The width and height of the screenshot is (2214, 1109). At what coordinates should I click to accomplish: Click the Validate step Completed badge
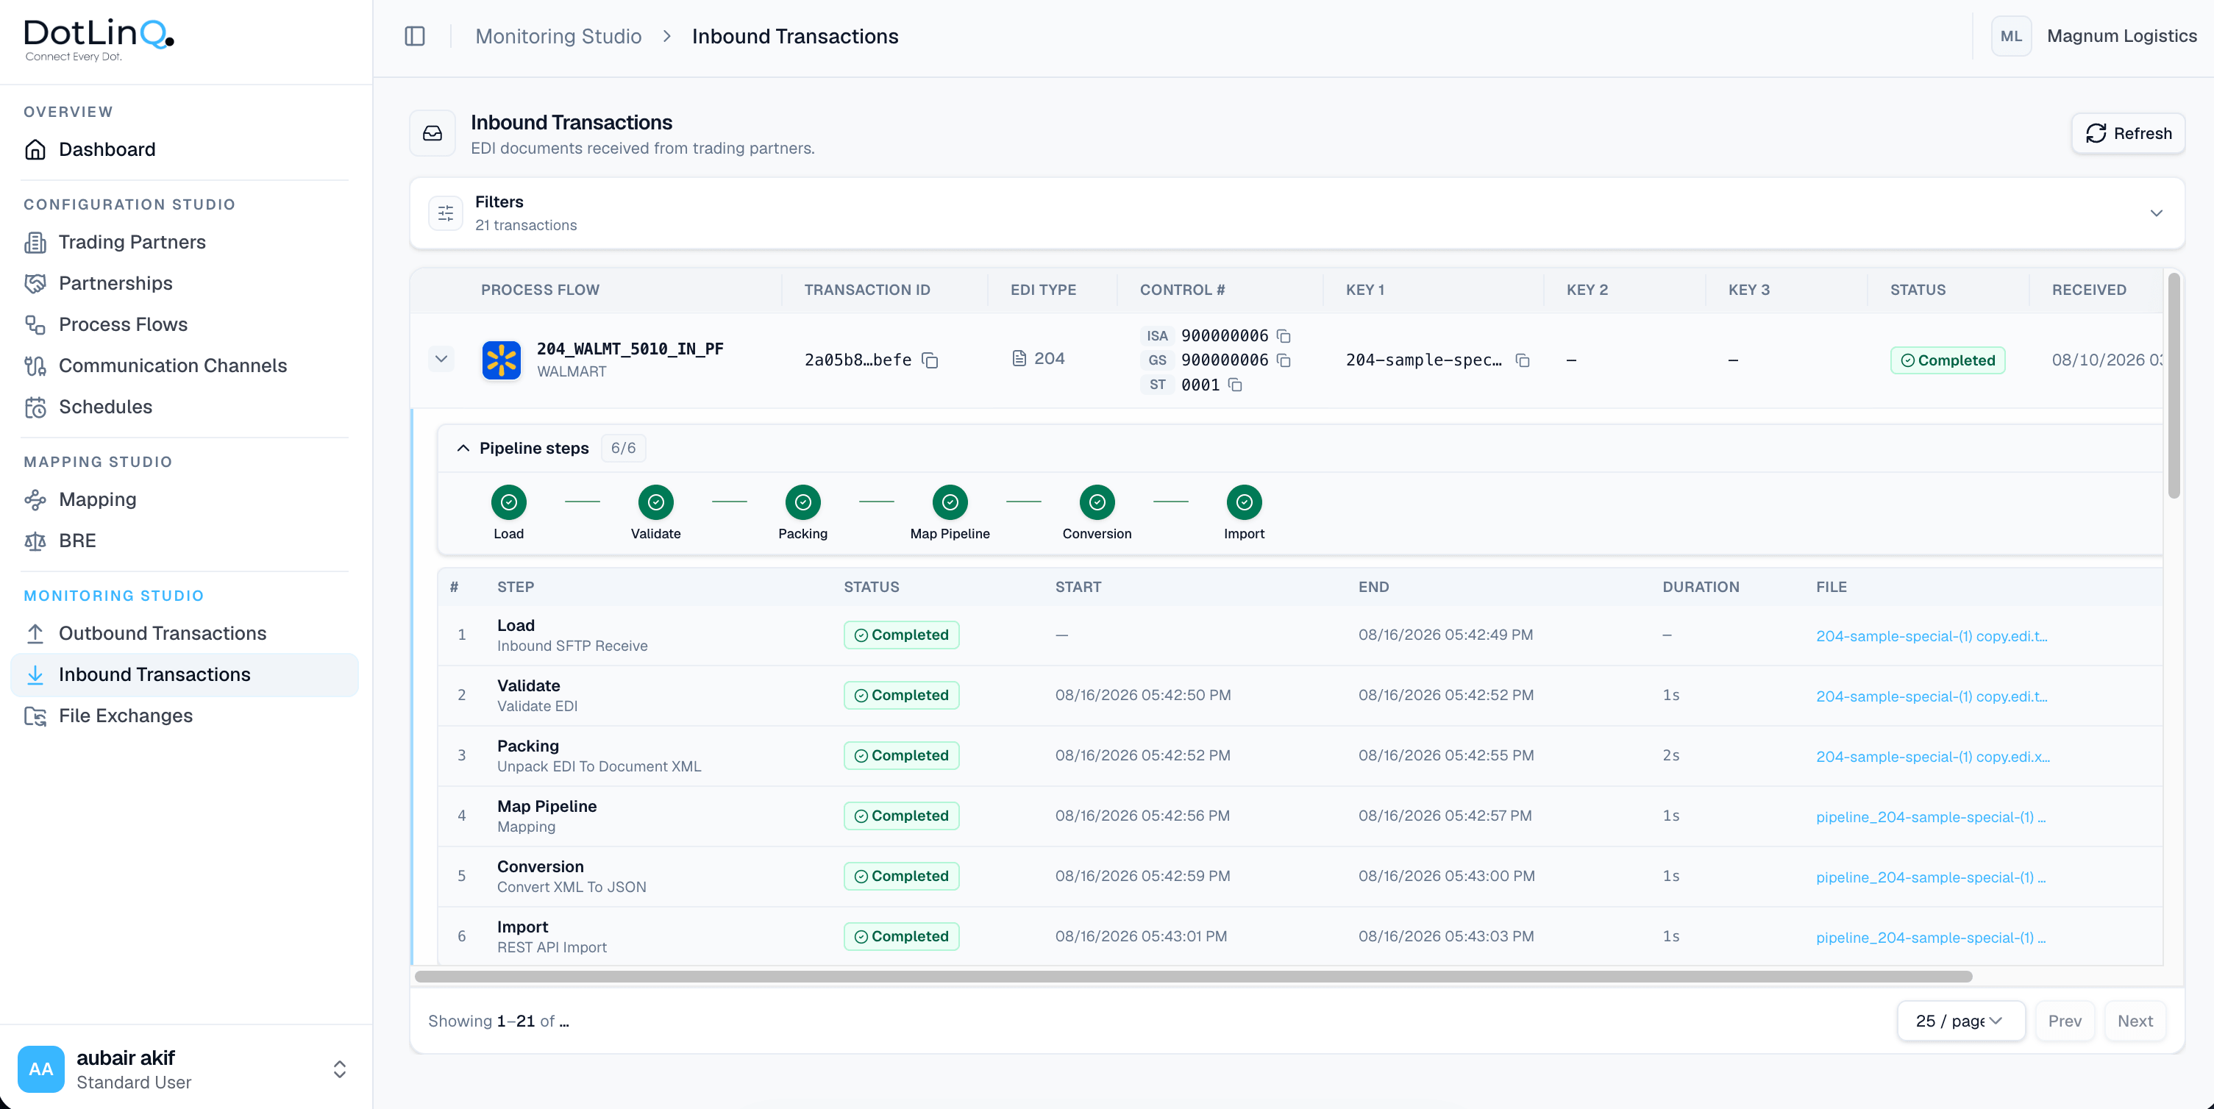(901, 695)
